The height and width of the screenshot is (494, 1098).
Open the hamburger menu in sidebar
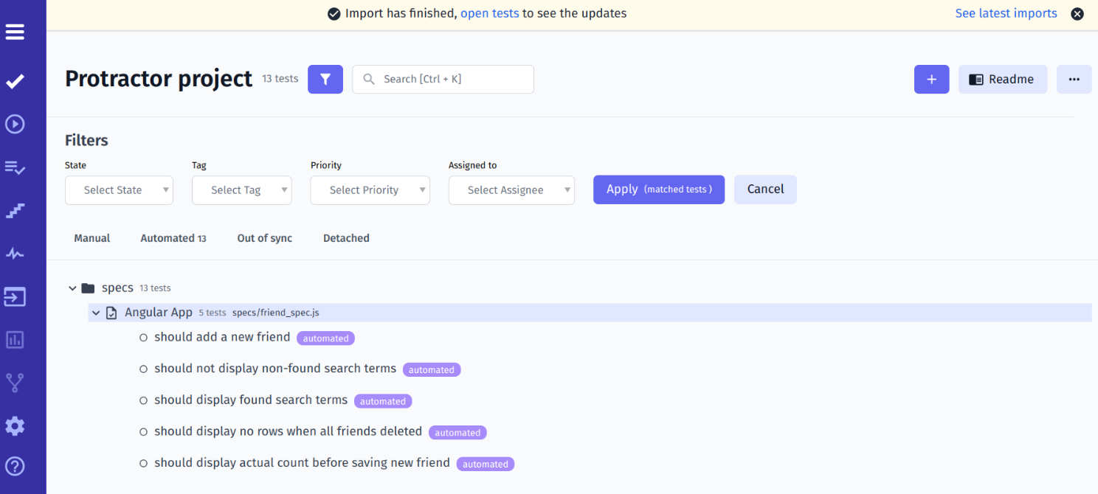click(15, 32)
